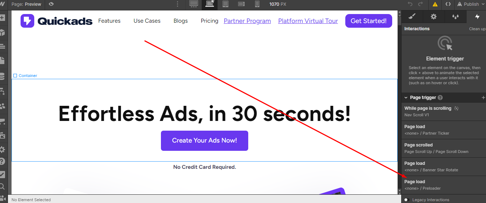This screenshot has width=486, height=203.
Task: Click the redo arrow
Action: [x=420, y=4]
